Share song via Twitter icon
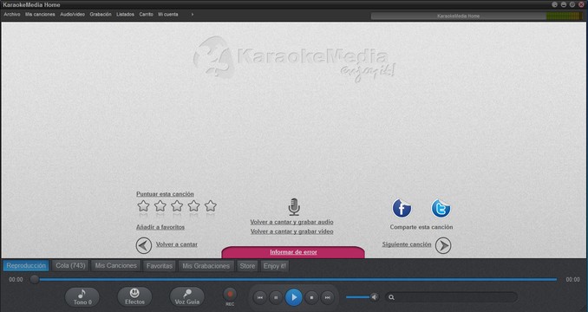 coord(441,208)
